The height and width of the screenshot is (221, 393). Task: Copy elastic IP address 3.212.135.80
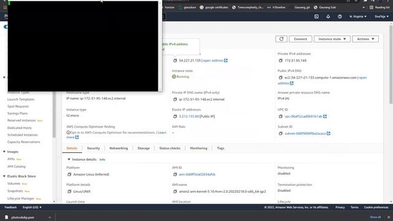(175, 117)
